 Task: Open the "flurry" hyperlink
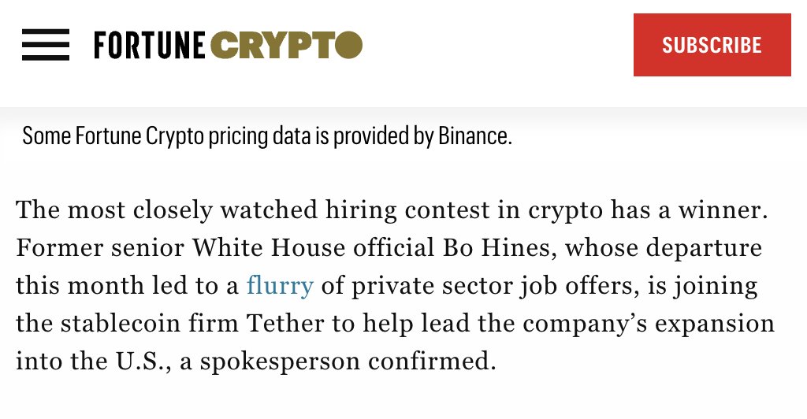pos(280,285)
